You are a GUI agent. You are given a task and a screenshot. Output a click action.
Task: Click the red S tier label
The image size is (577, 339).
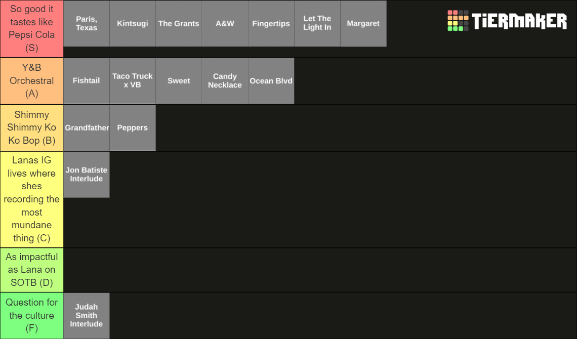click(x=32, y=29)
